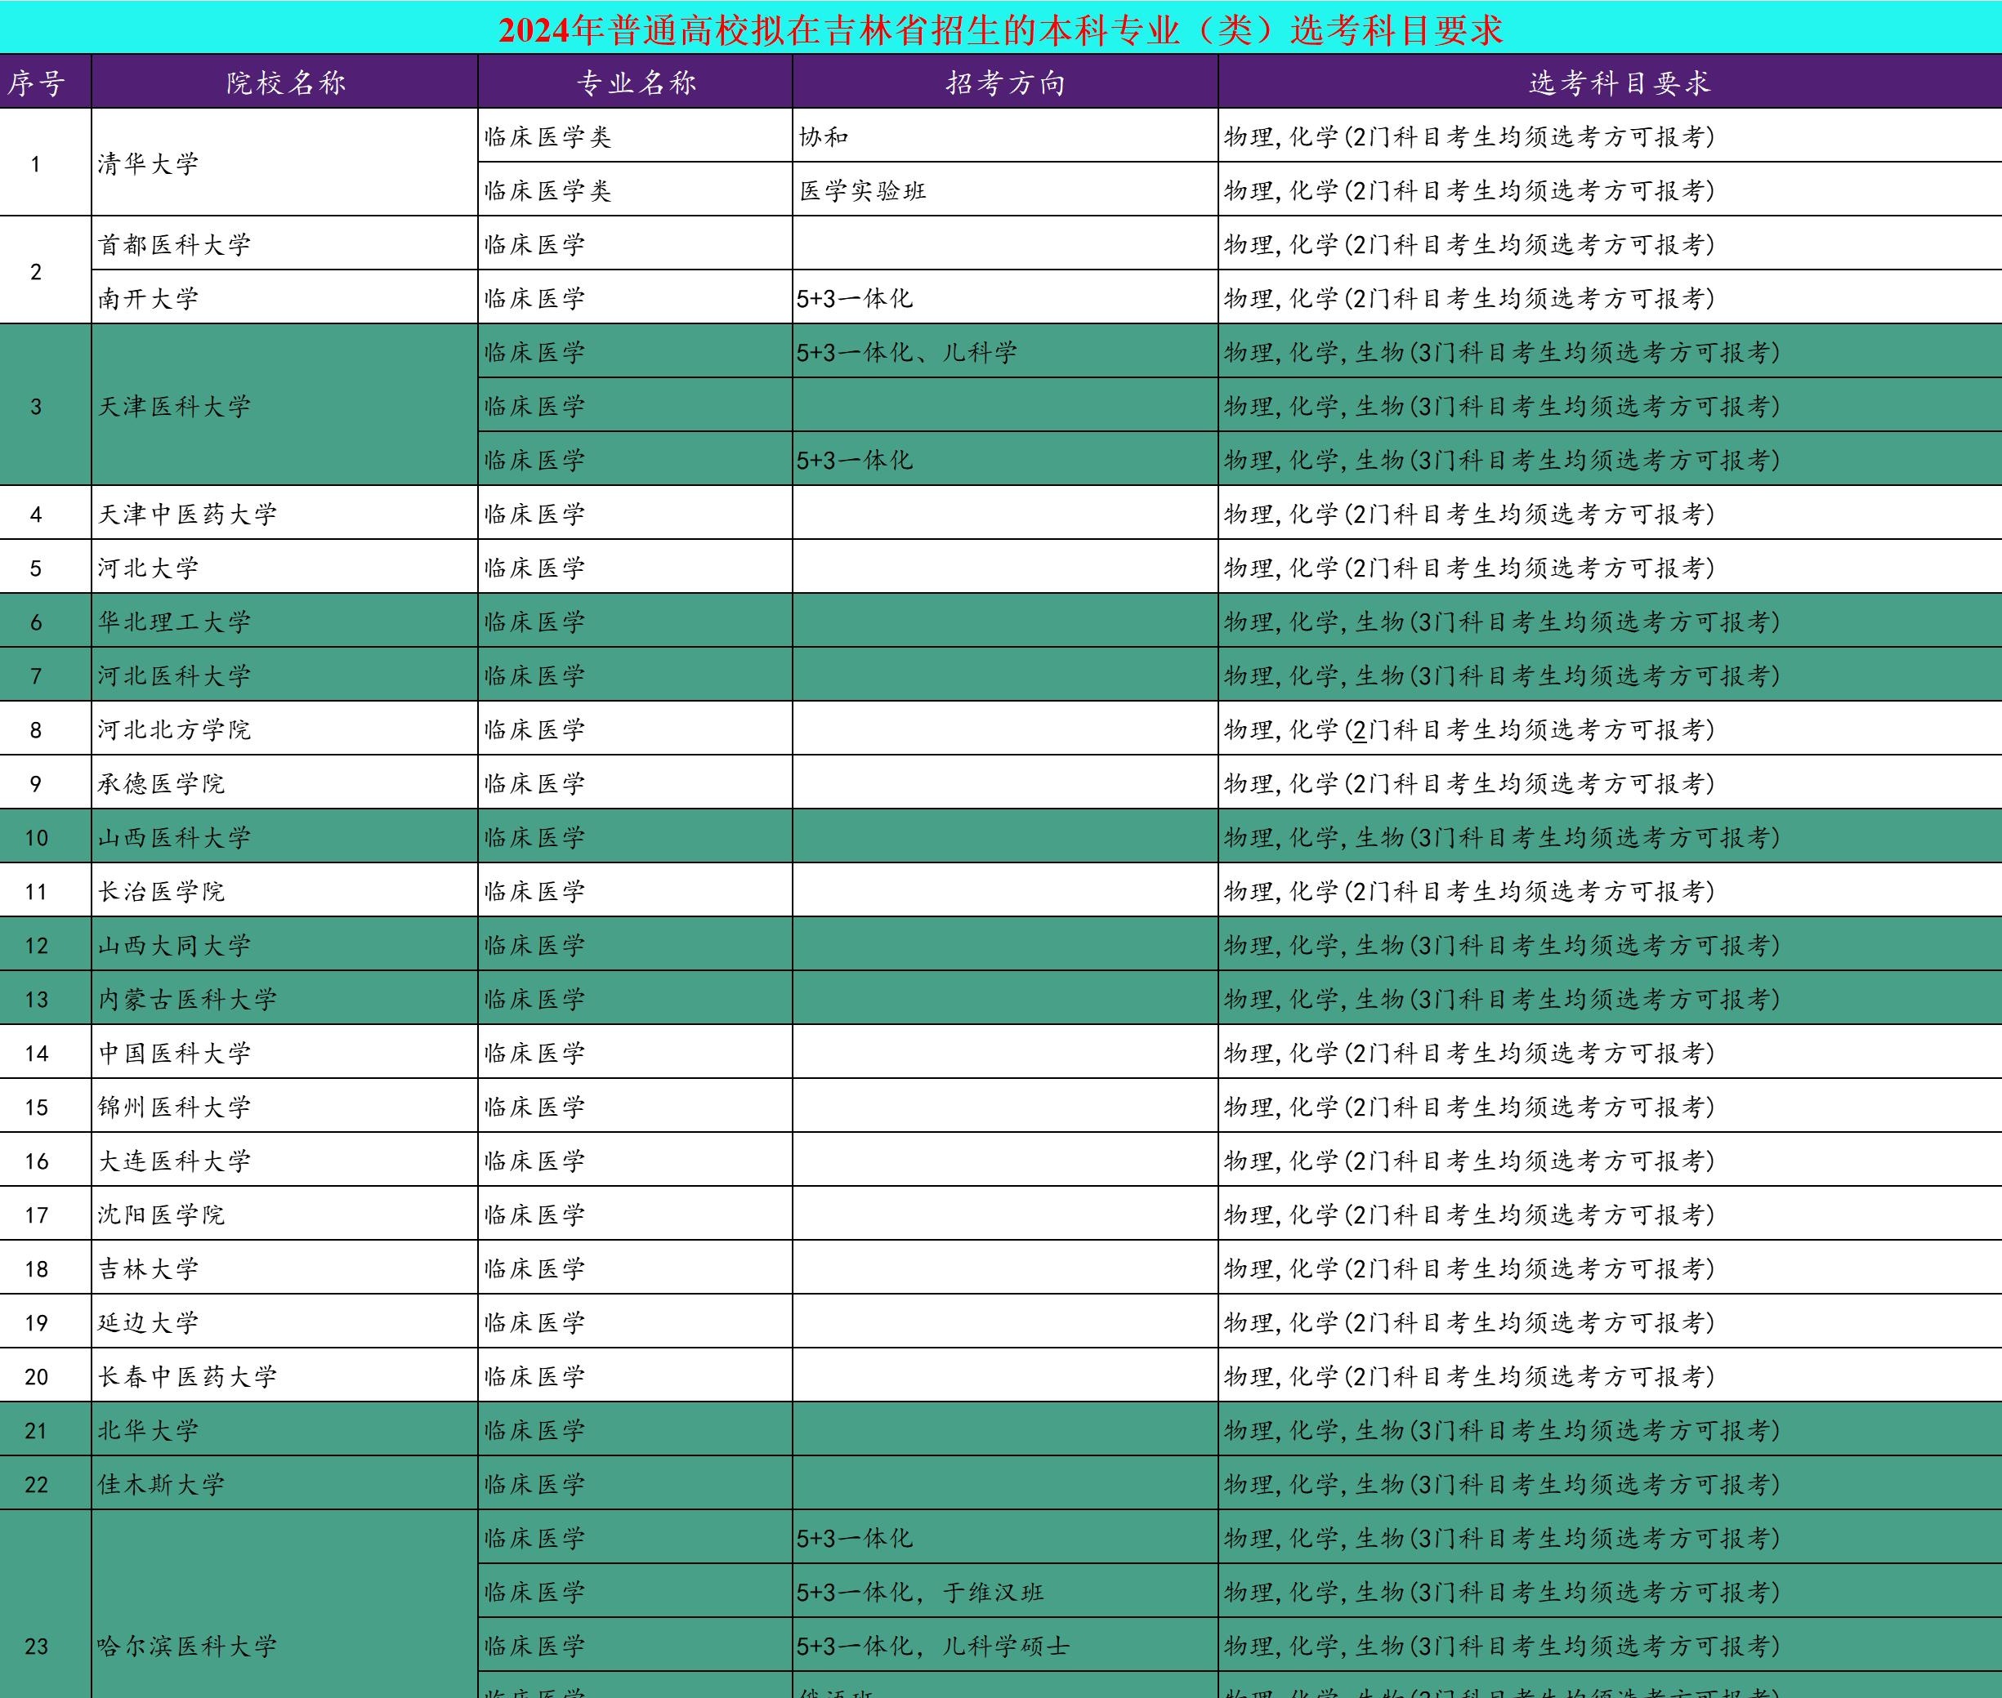Click 临床医学 in the 吉林大学 row

tap(636, 1268)
